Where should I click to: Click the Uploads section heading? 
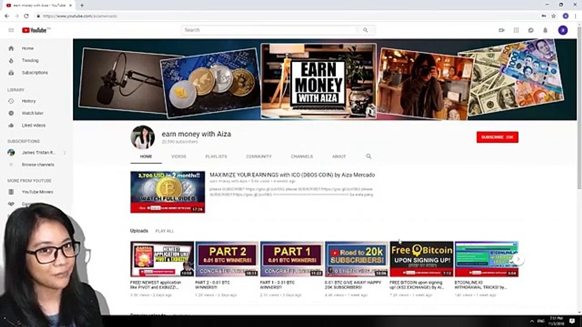(x=139, y=231)
